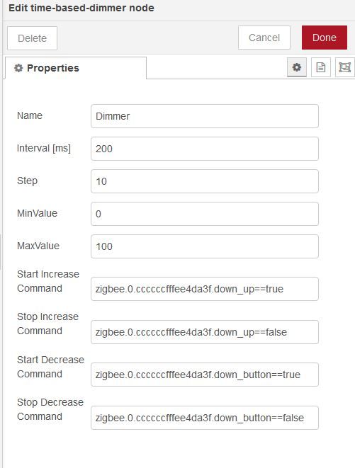Focus the Name field containing Dimmer
This screenshot has width=355, height=468.
(x=205, y=116)
